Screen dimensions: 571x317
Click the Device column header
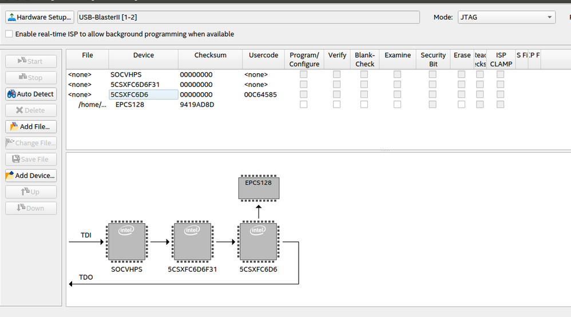pyautogui.click(x=143, y=56)
